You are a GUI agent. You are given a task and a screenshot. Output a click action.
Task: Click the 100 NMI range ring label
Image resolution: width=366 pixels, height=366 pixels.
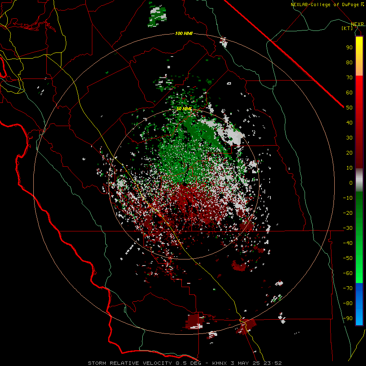point(184,33)
